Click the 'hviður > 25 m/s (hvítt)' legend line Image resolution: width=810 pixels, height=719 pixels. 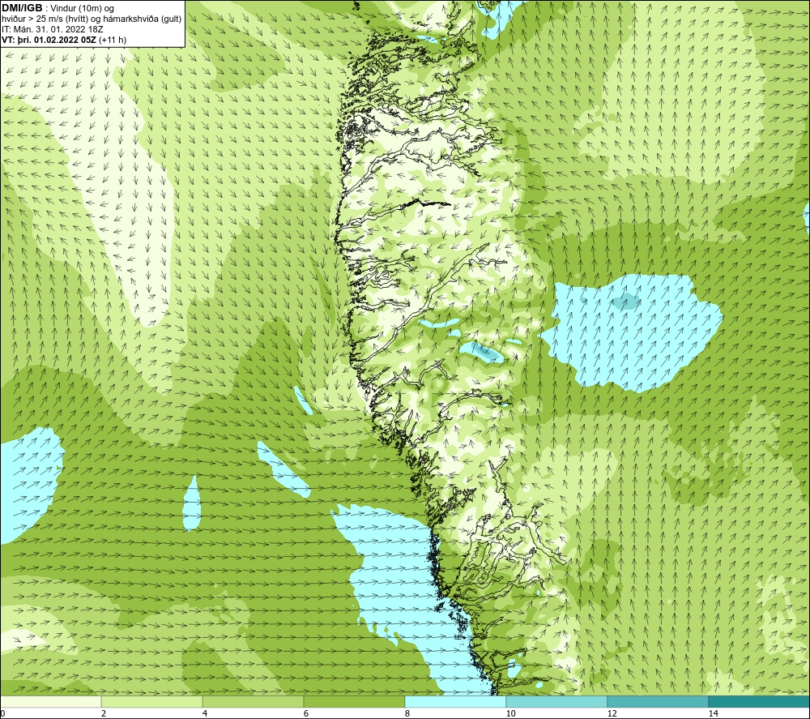[x=92, y=19]
